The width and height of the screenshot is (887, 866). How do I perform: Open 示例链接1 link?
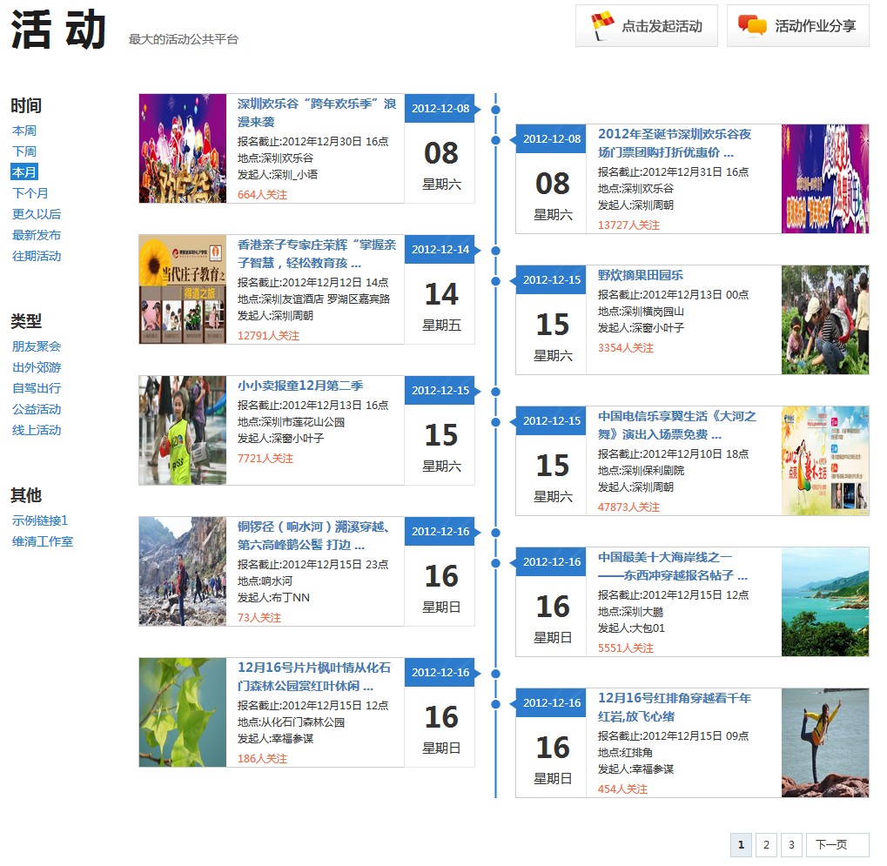[x=39, y=521]
